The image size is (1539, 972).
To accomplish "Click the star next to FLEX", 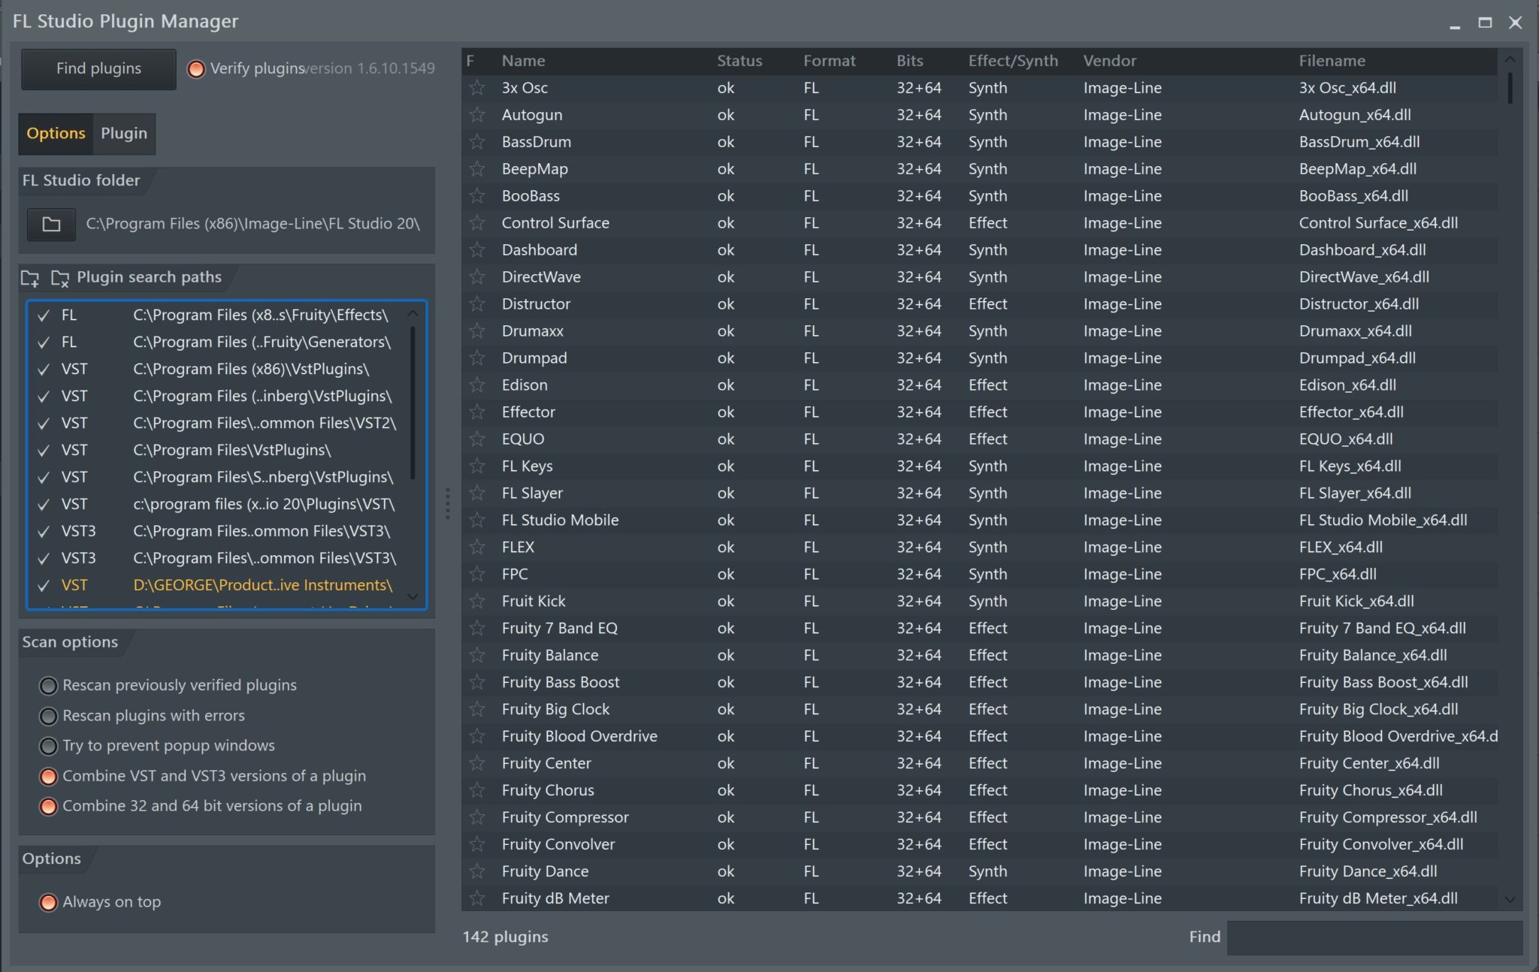I will click(x=477, y=548).
